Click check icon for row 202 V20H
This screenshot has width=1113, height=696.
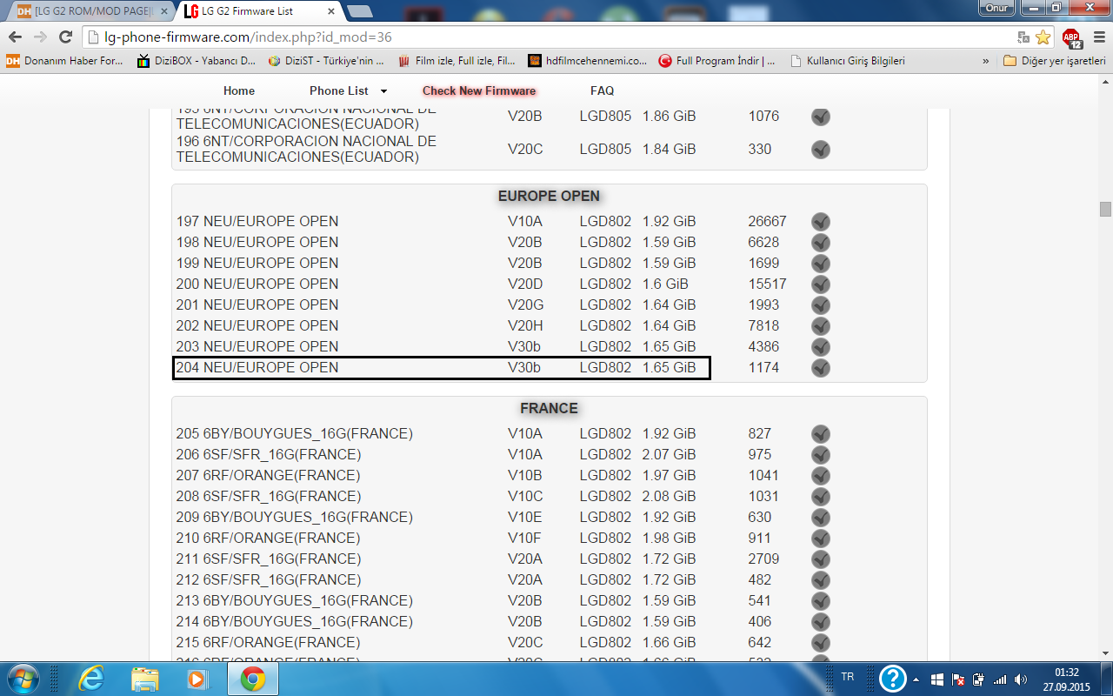coord(820,326)
